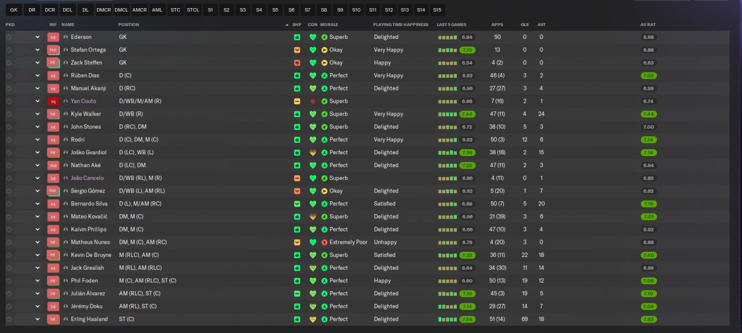Select the DMCL position filter tab
This screenshot has height=333, width=742.
[x=121, y=10]
